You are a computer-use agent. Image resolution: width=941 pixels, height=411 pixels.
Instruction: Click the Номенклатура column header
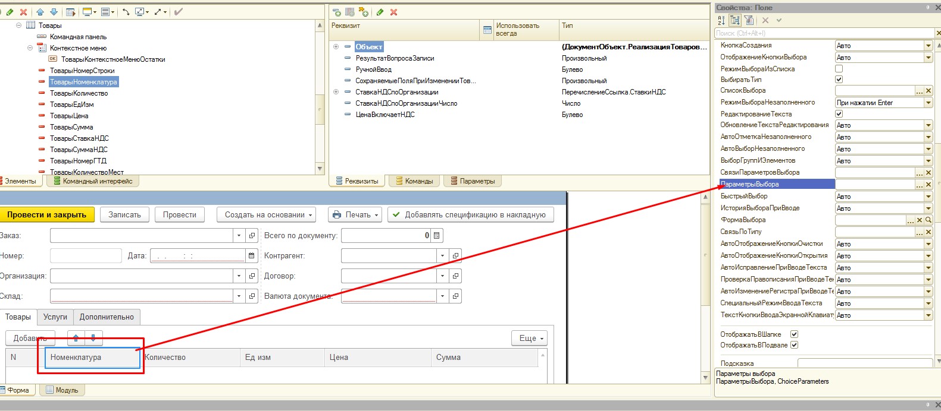[x=92, y=358]
